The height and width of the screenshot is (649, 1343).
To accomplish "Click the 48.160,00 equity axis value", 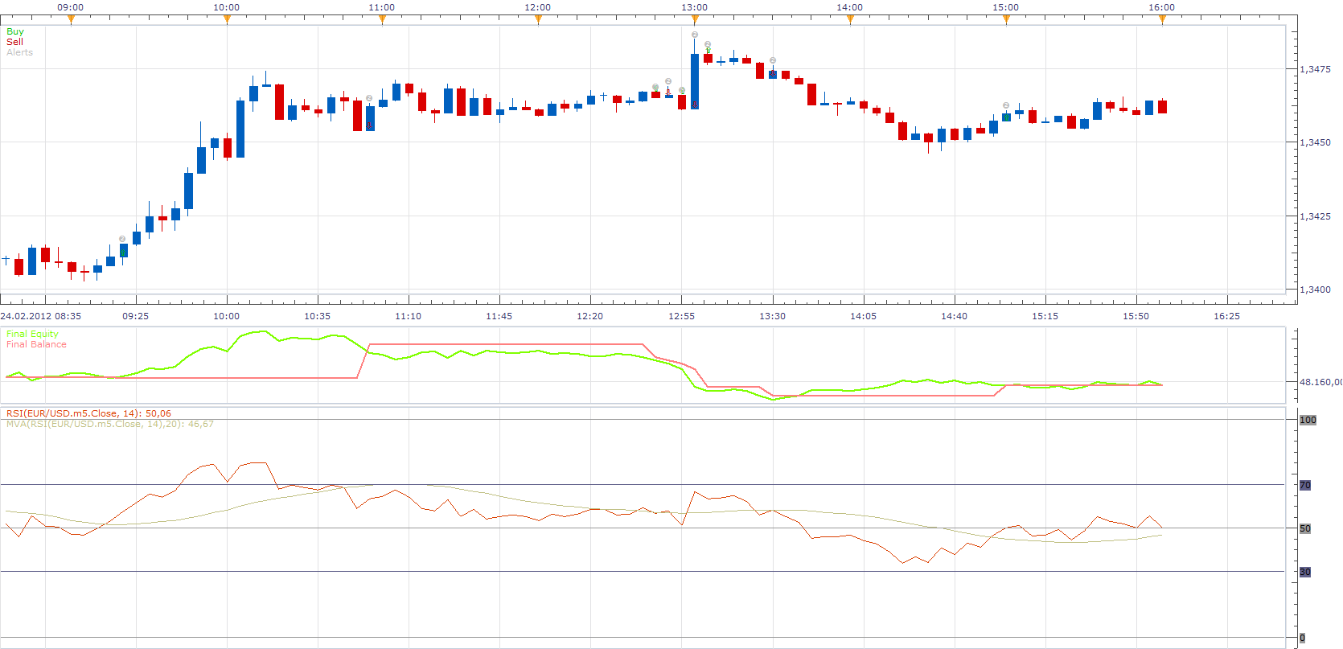I will click(x=1320, y=382).
